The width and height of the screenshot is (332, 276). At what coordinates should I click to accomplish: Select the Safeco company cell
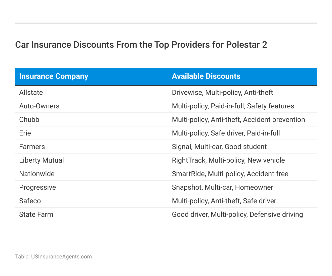pos(30,201)
